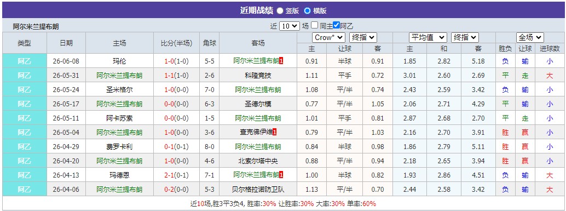Open the 北索尔塔中央 team link
Viewport: 566px width, 211px height.
[x=258, y=161]
